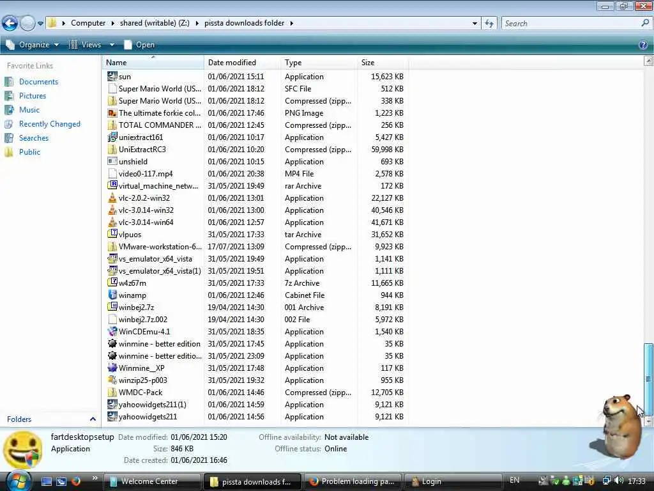
Task: Open the Organize menu
Action: tap(32, 45)
